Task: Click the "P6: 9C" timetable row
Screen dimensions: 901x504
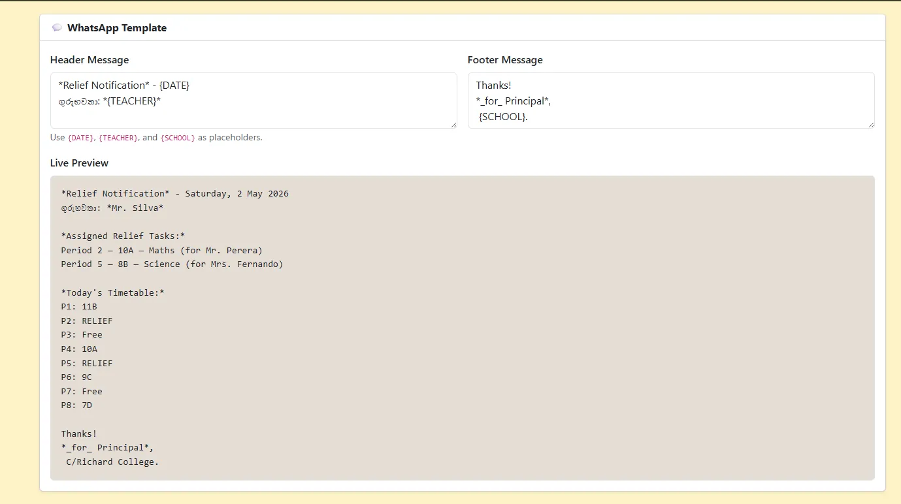Action: click(x=76, y=377)
